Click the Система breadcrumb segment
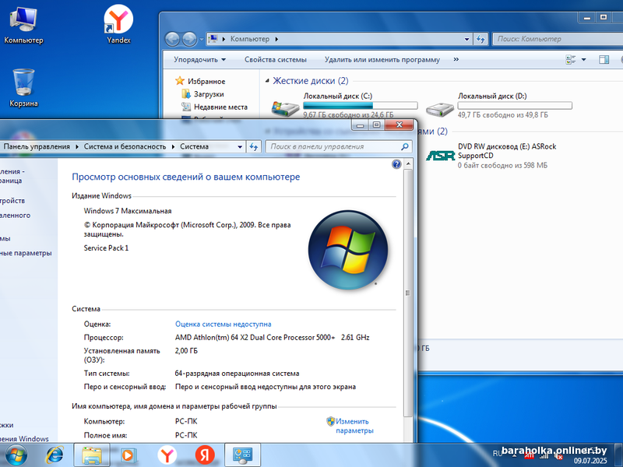623x467 pixels. (194, 146)
